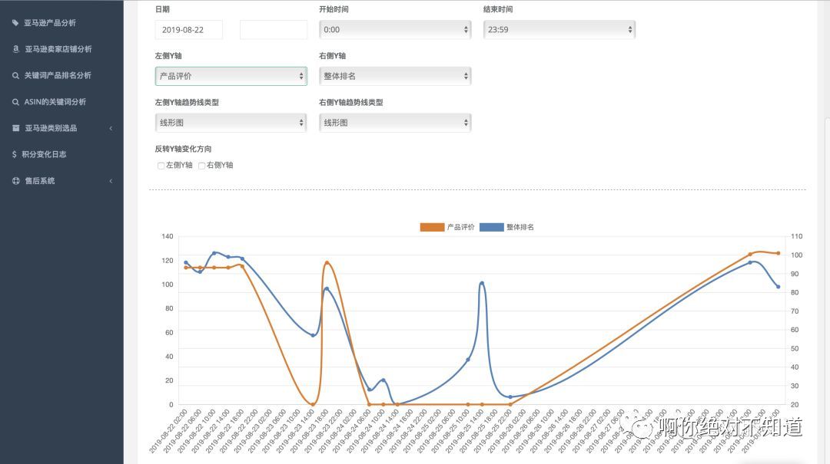
Task: Click the lifebuoy icon beside 售后系统
Action: 15,181
